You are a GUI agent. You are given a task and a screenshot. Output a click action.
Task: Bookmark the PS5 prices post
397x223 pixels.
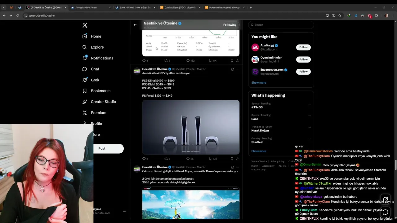coord(232,159)
